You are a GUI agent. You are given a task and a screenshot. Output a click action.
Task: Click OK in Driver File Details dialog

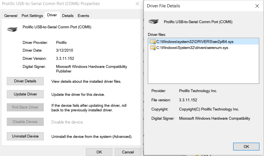[x=246, y=147]
